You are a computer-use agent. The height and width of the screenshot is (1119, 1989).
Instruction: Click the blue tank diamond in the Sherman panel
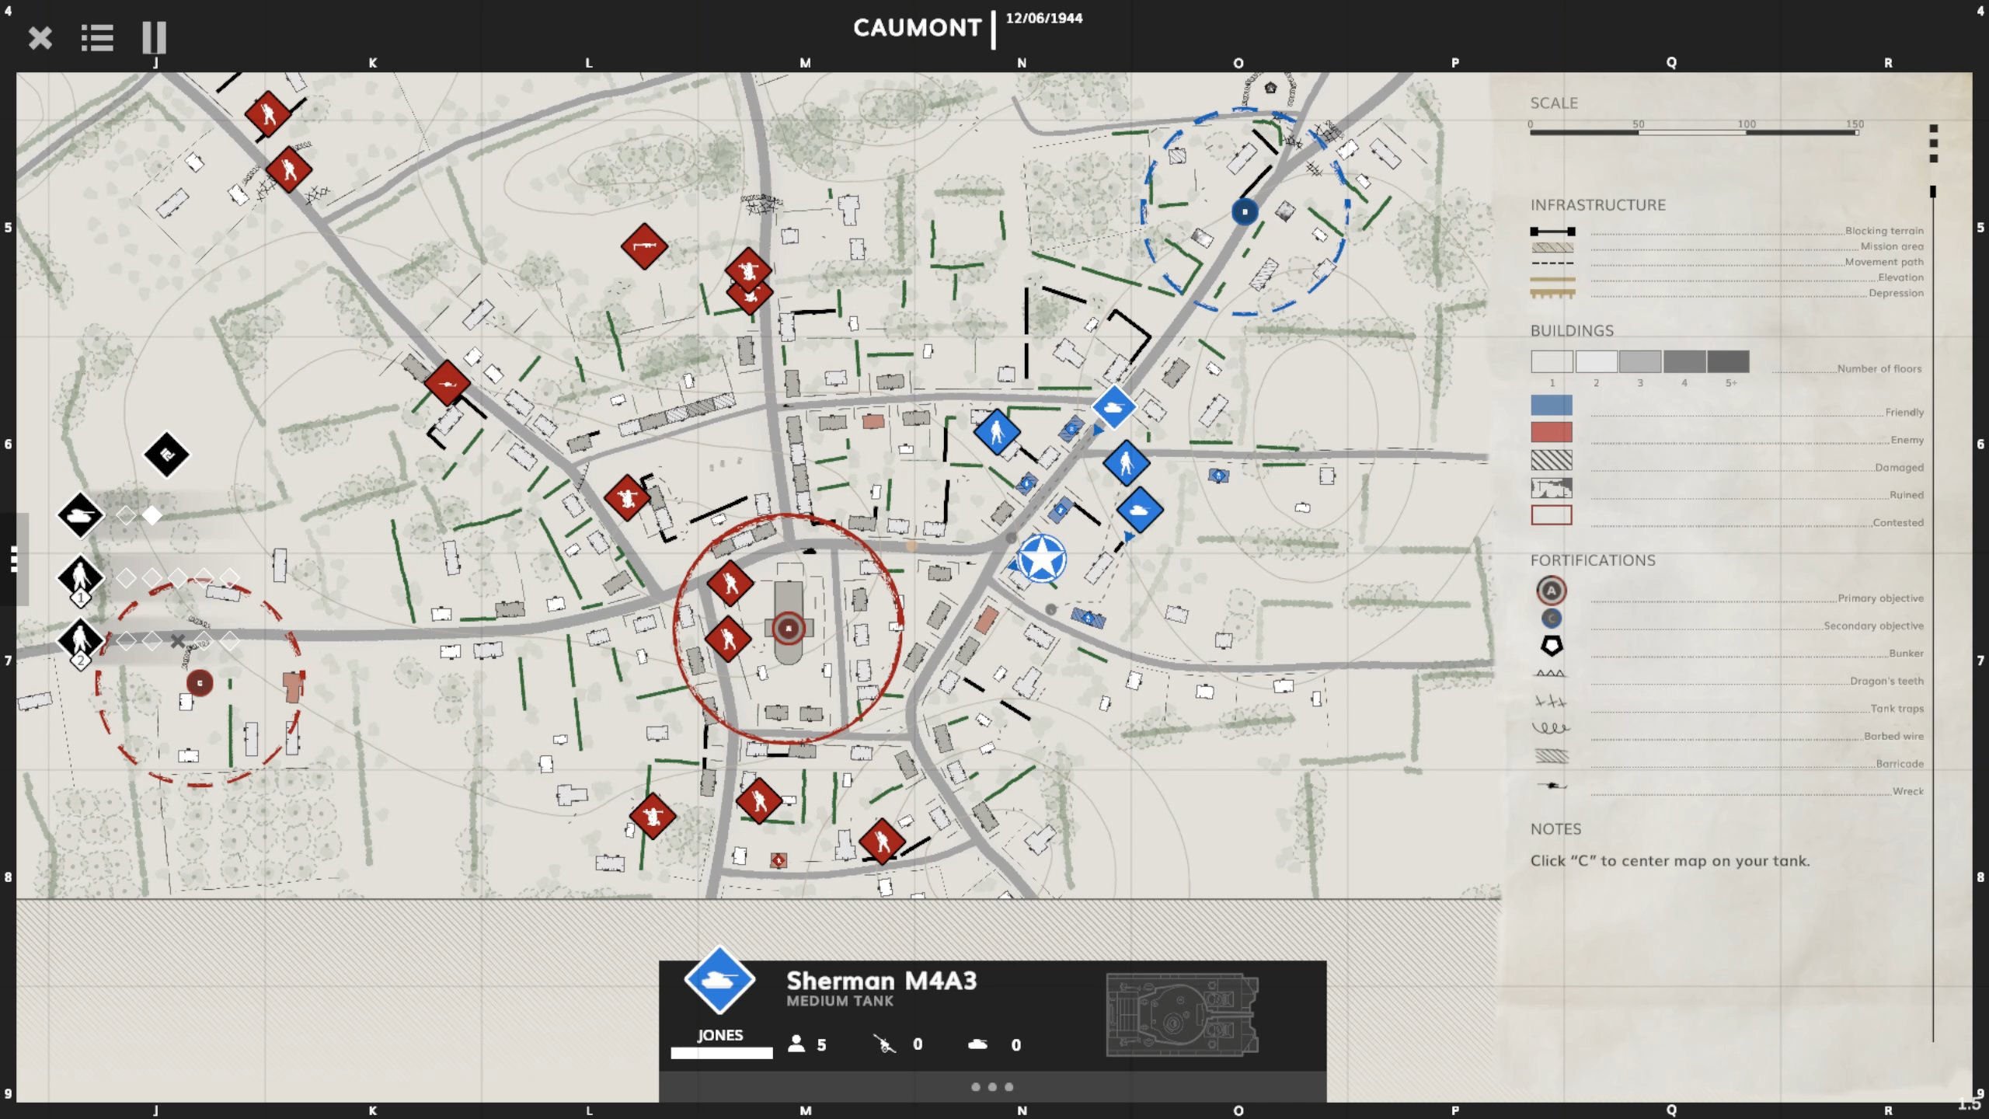pos(719,980)
